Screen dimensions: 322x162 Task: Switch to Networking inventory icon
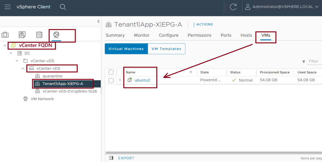click(x=56, y=34)
